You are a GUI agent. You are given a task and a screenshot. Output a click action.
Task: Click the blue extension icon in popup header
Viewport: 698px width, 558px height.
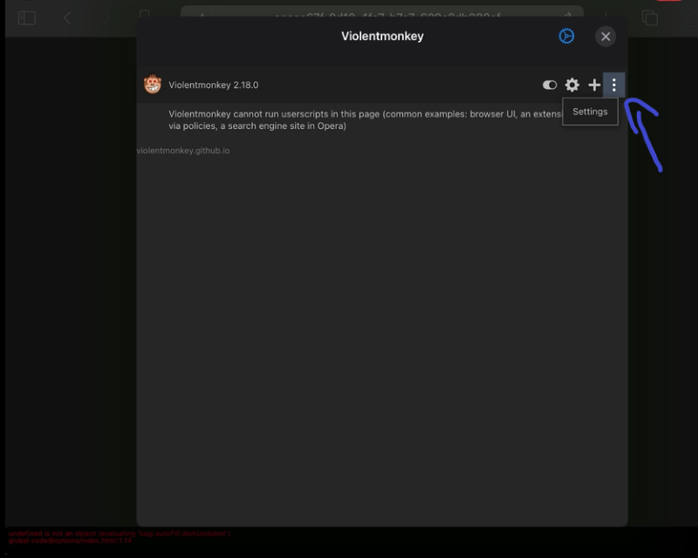pyautogui.click(x=566, y=36)
